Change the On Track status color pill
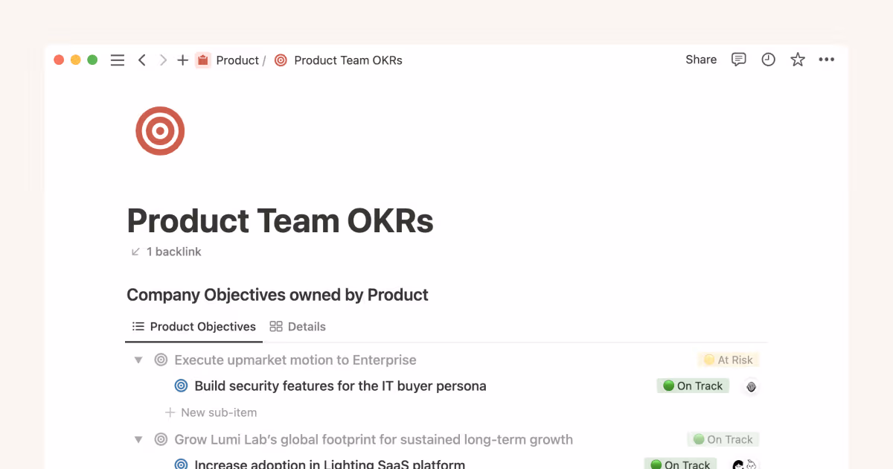This screenshot has width=893, height=469. (693, 386)
